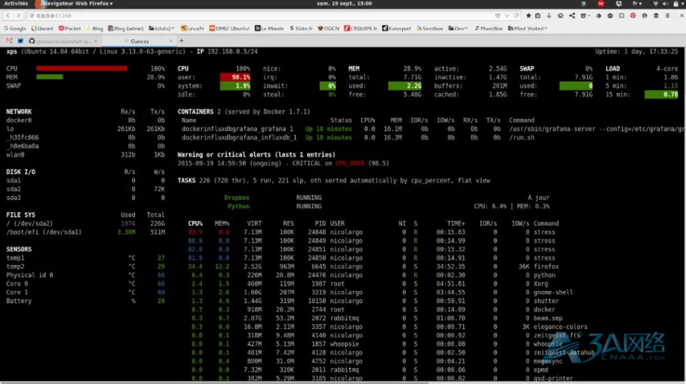Viewport: 686px width, 384px height.
Task: Click the firefox process row
Action: 373,266
